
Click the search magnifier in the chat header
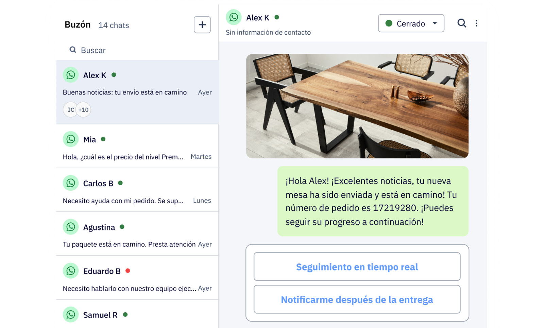pyautogui.click(x=461, y=23)
